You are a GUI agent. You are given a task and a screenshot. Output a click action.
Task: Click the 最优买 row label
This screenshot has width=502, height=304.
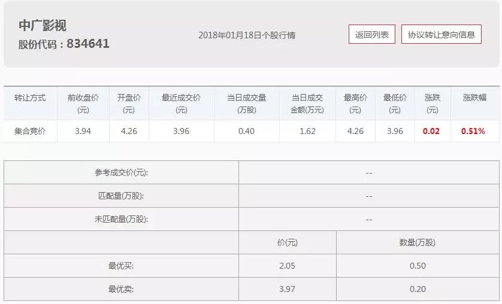121,266
